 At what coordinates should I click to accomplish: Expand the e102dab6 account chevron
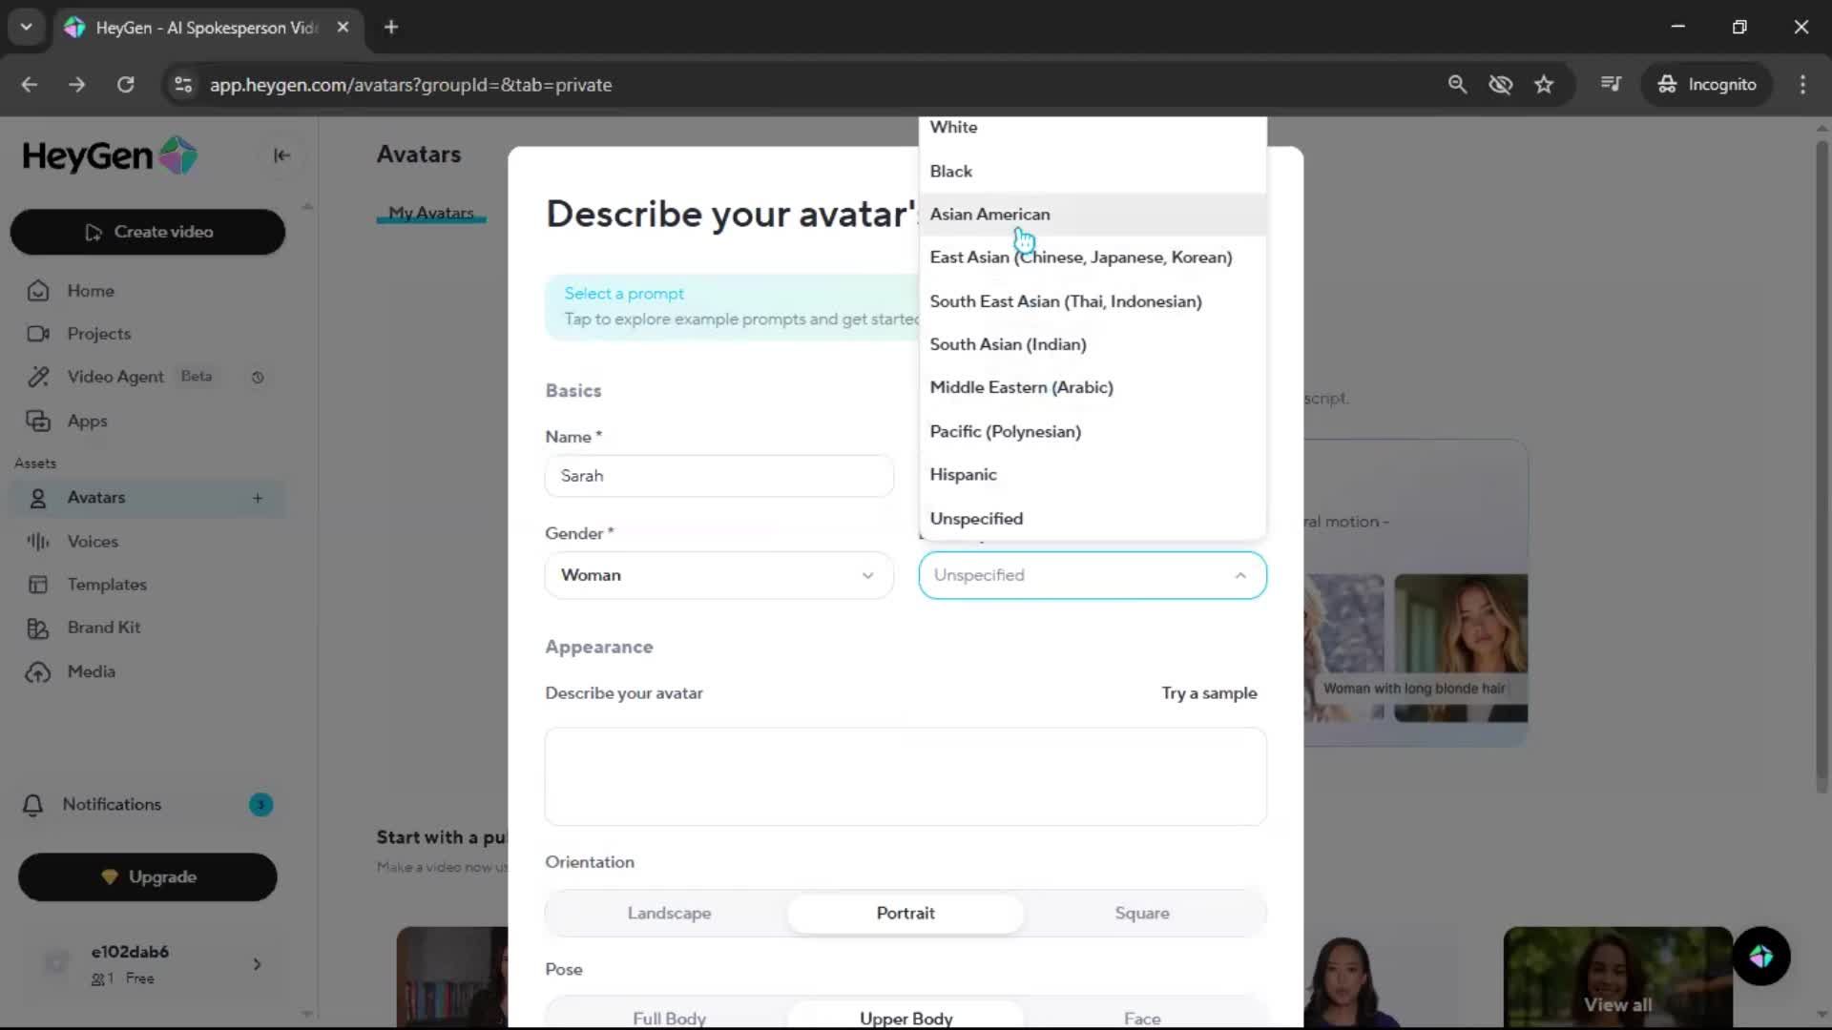coord(257,964)
